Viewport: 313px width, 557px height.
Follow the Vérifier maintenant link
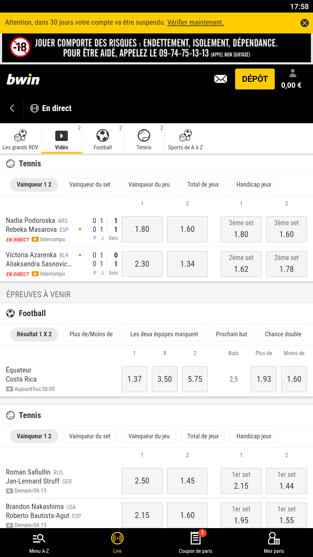(x=195, y=22)
